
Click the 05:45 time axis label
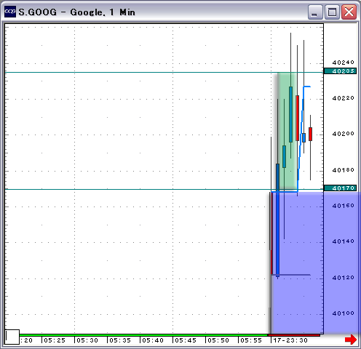coord(186,340)
